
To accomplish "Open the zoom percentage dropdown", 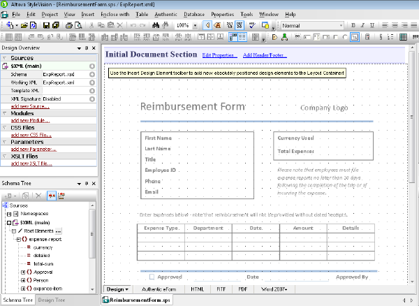I will [x=196, y=25].
